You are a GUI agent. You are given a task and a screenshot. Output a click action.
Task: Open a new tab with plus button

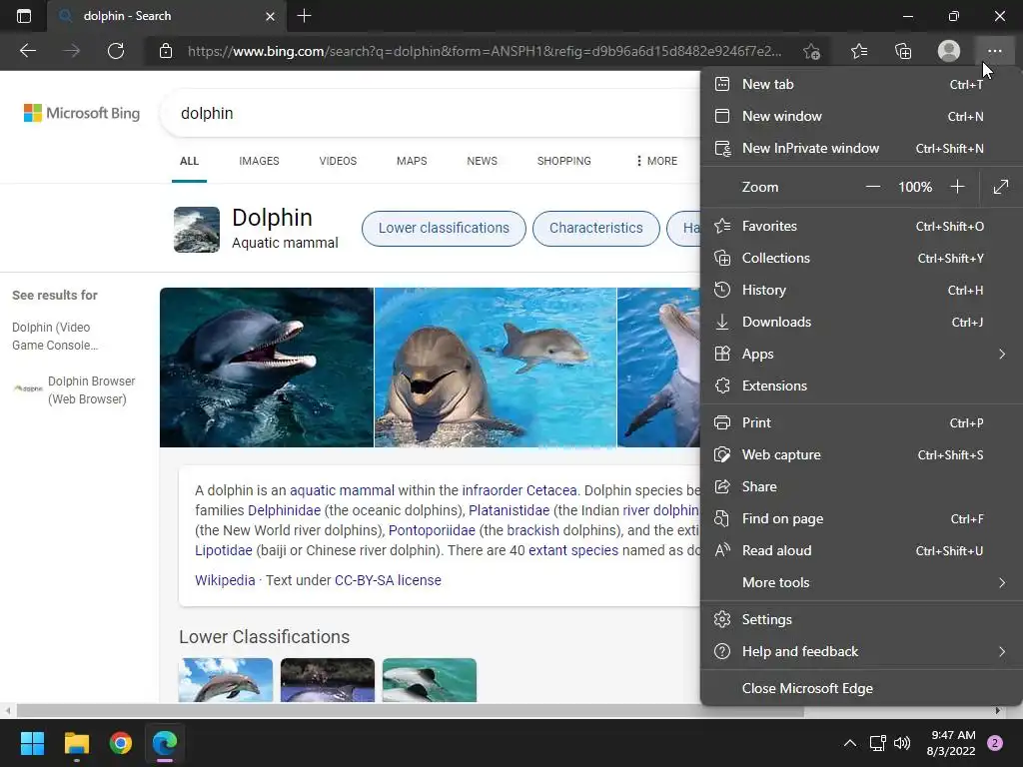pyautogui.click(x=304, y=16)
